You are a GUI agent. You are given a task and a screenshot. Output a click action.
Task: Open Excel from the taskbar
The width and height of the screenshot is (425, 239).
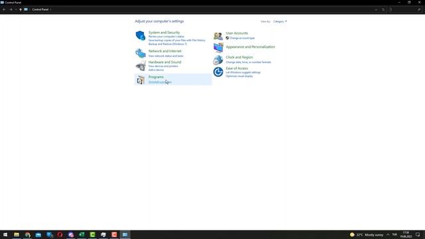click(x=82, y=234)
